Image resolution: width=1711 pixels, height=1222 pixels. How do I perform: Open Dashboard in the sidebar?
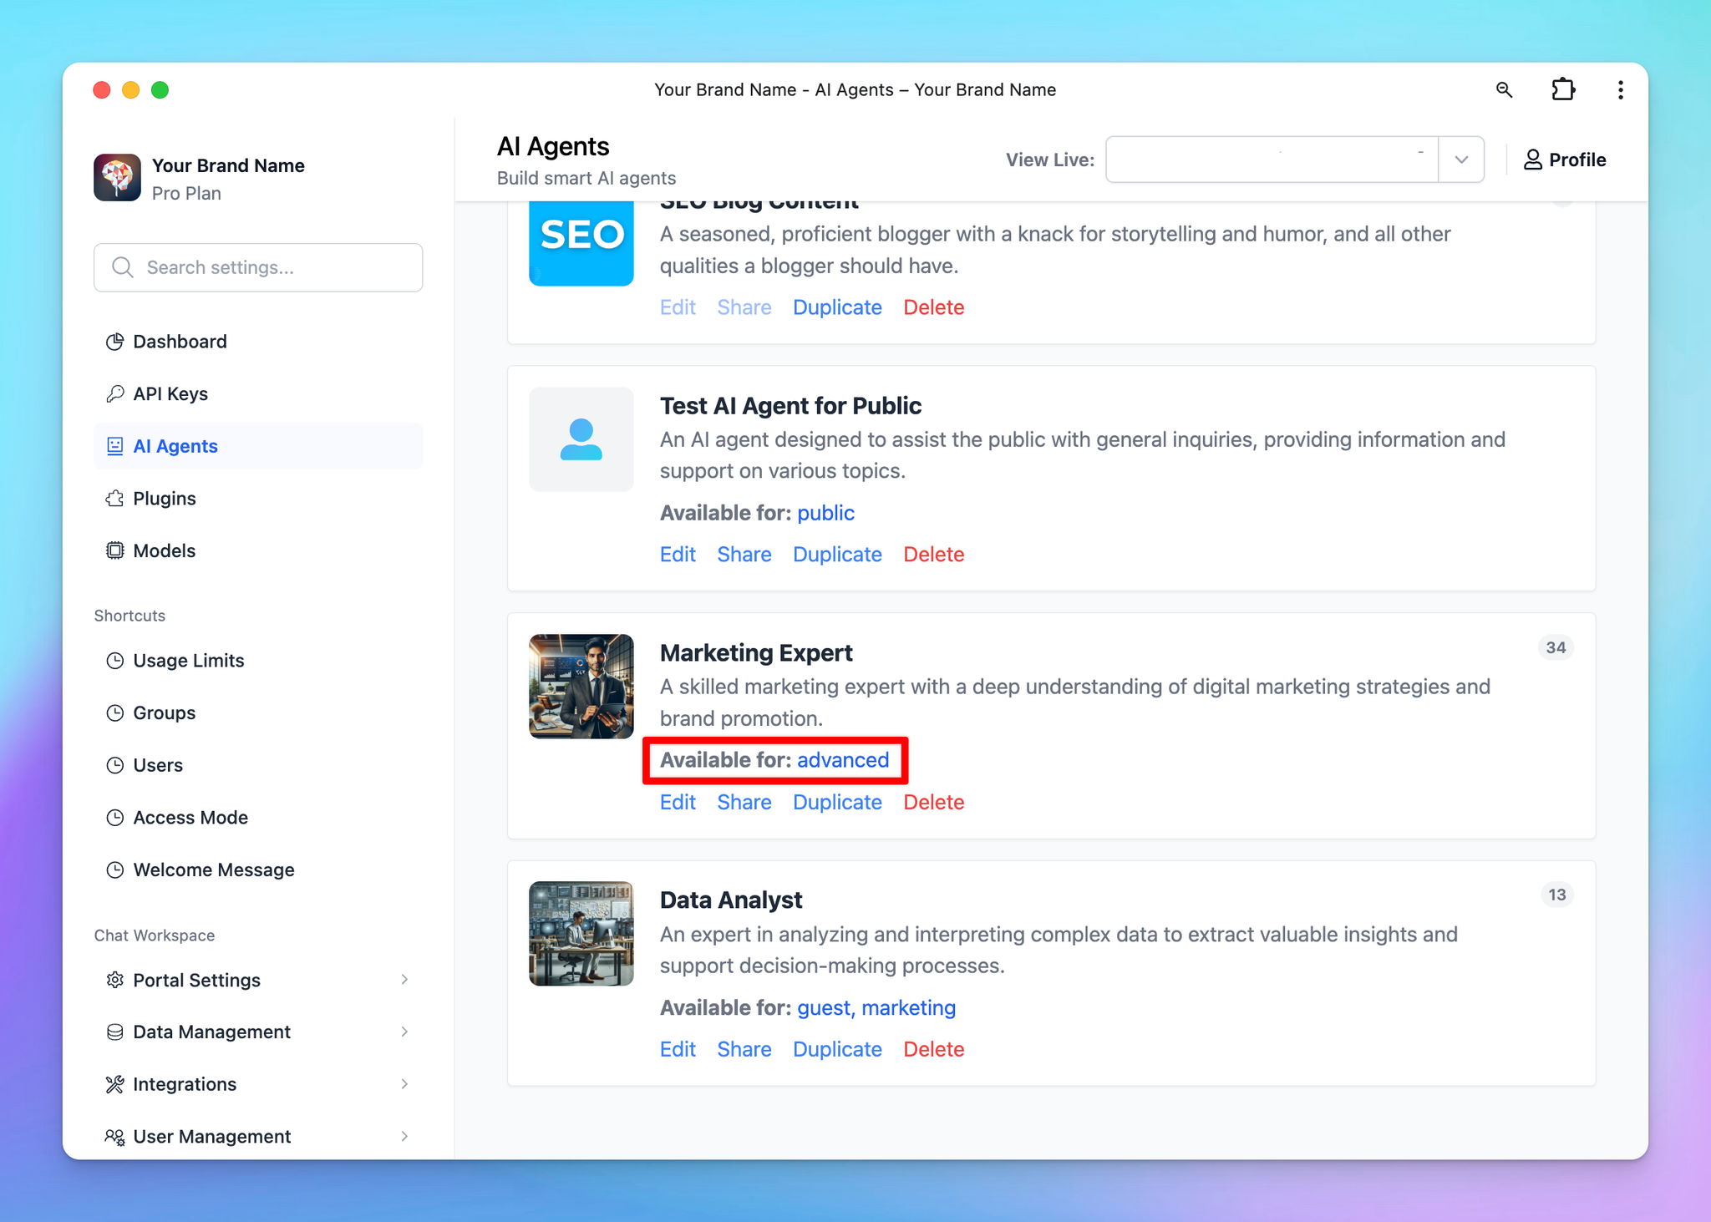pos(258,342)
